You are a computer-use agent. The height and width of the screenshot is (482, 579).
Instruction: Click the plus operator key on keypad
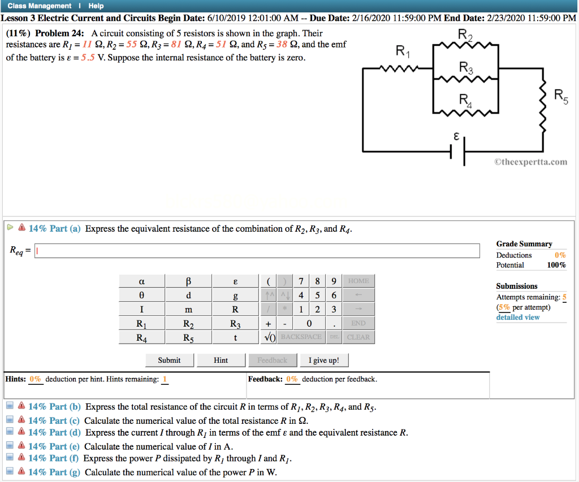point(267,323)
